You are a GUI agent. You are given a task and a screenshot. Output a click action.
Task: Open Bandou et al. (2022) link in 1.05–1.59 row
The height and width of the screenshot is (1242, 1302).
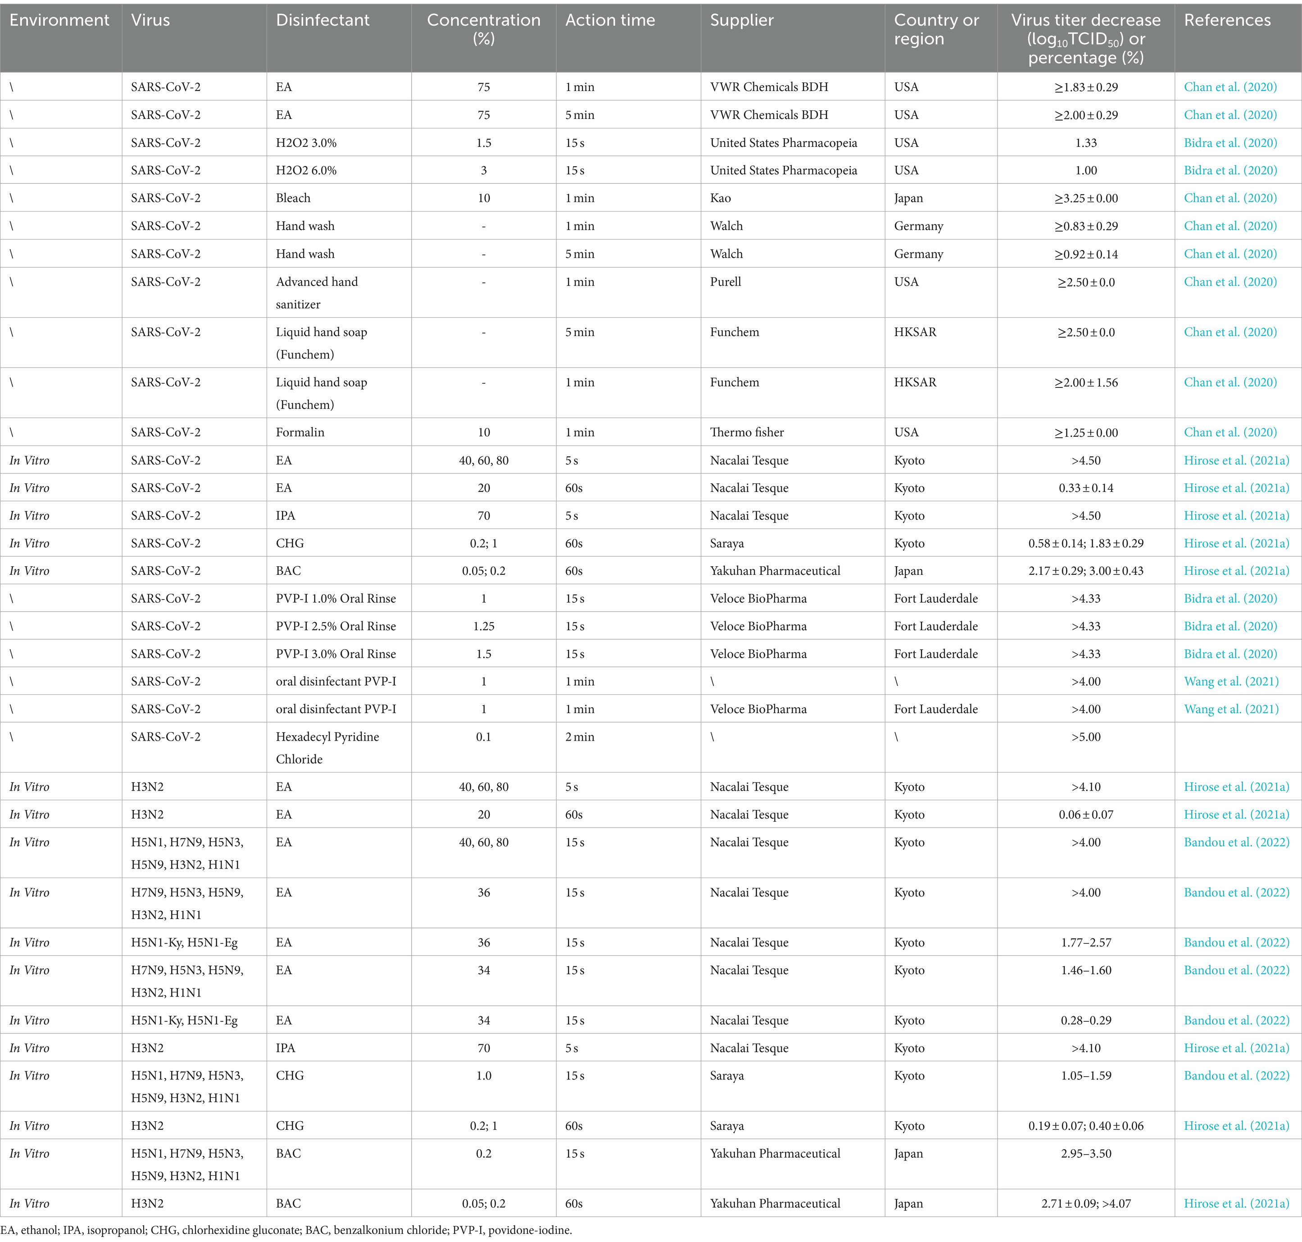coord(1236,1076)
